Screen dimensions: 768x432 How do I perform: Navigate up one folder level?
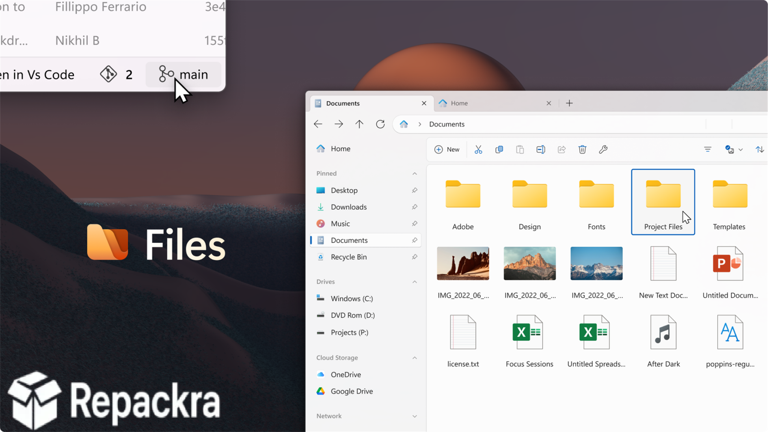click(359, 124)
